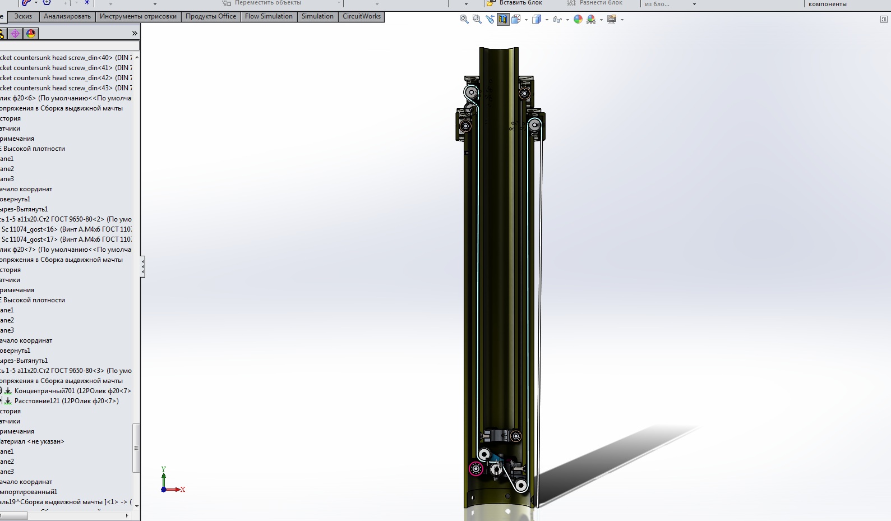
Task: Click the feature tree horizontal scrollbar
Action: pos(13,516)
